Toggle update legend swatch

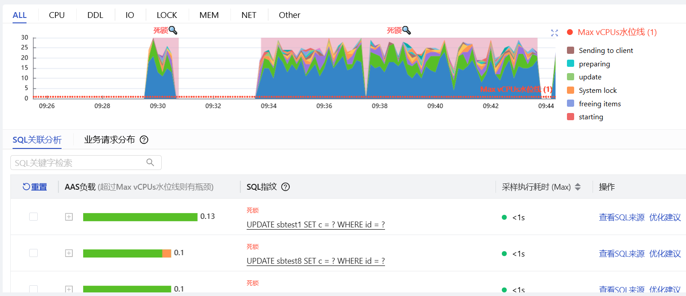(571, 77)
